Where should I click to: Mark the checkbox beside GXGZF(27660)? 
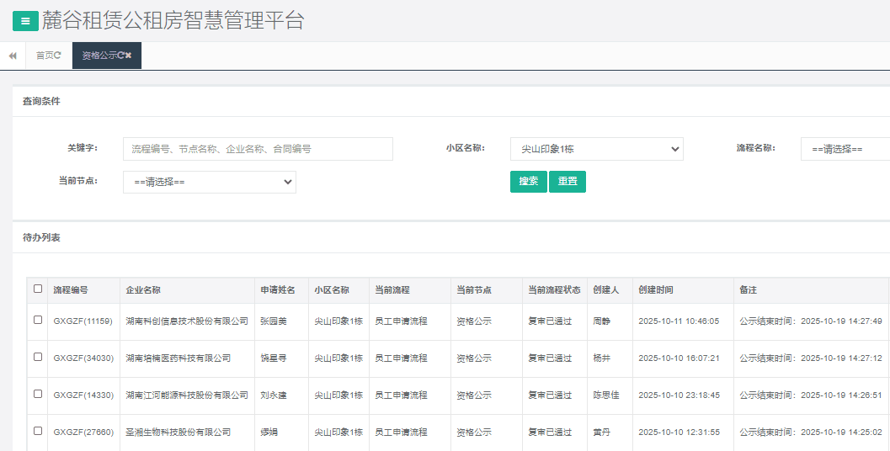38,431
